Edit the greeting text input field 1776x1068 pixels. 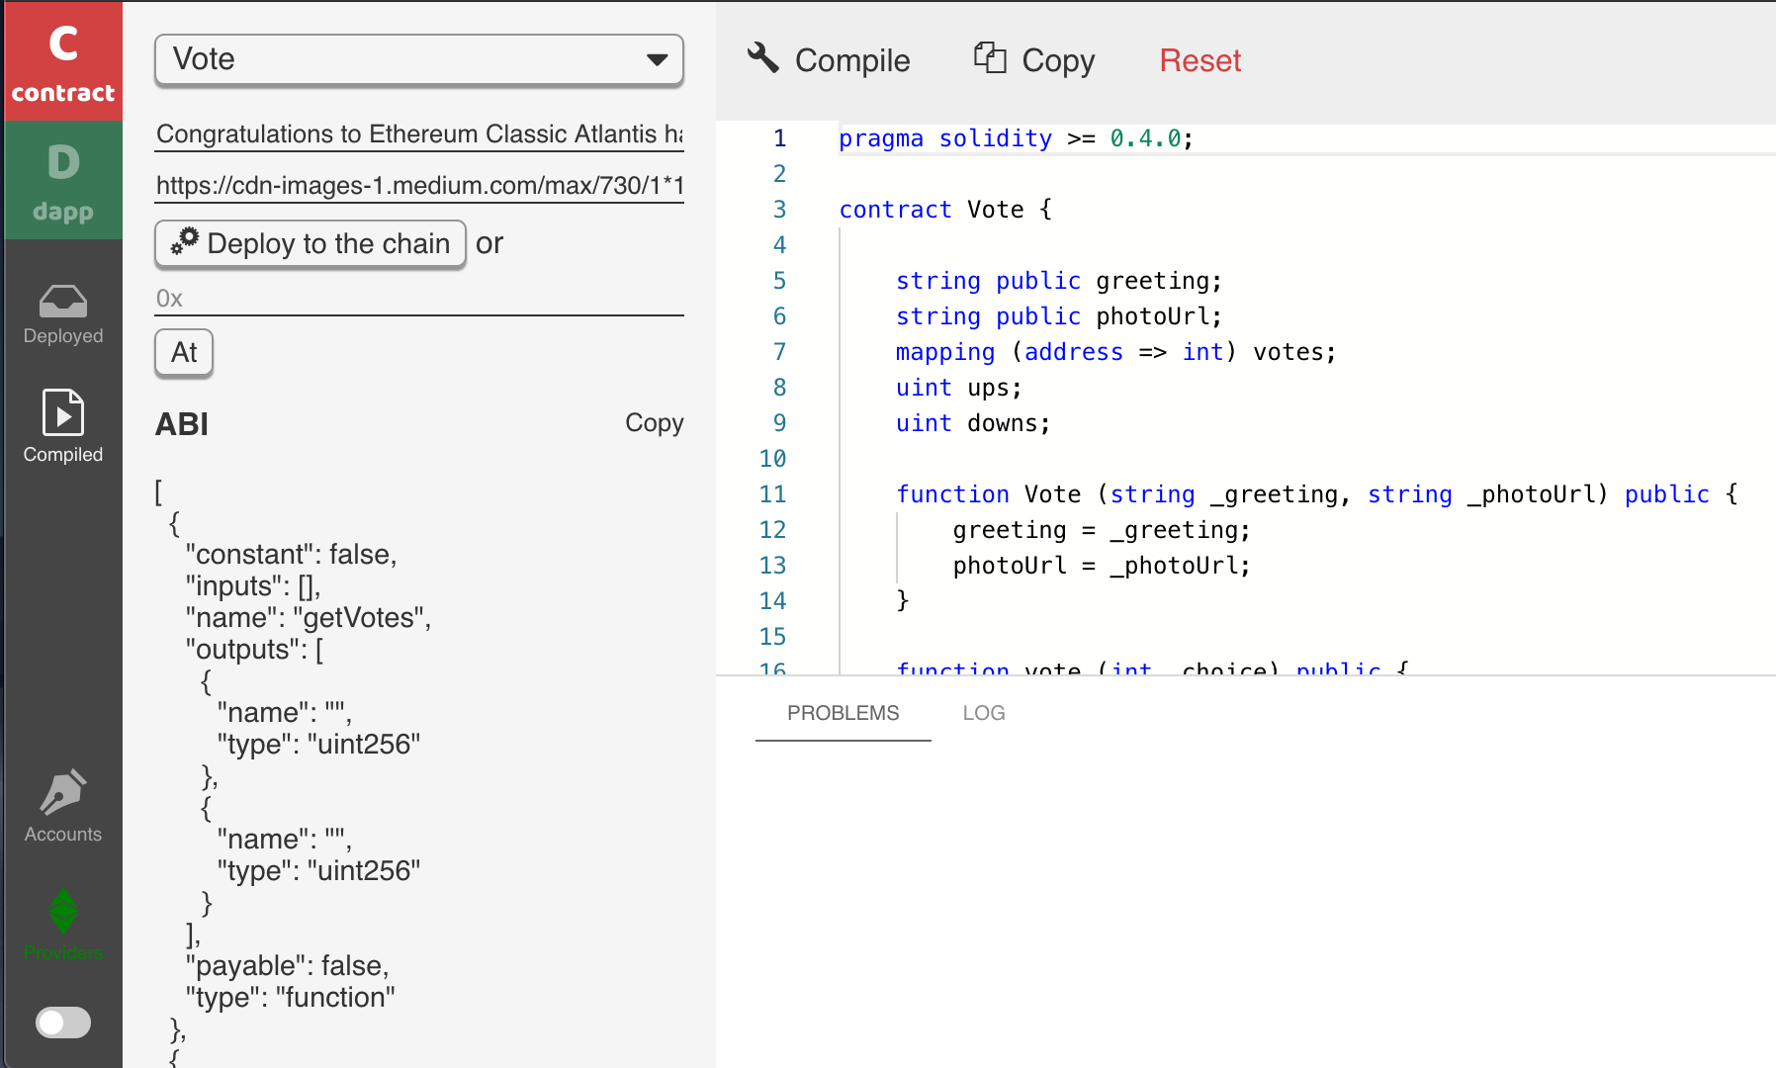tap(418, 134)
